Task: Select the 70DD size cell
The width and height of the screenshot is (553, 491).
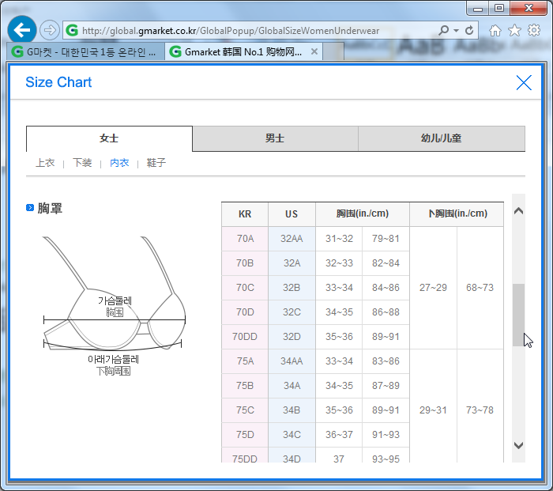Action: coord(245,337)
